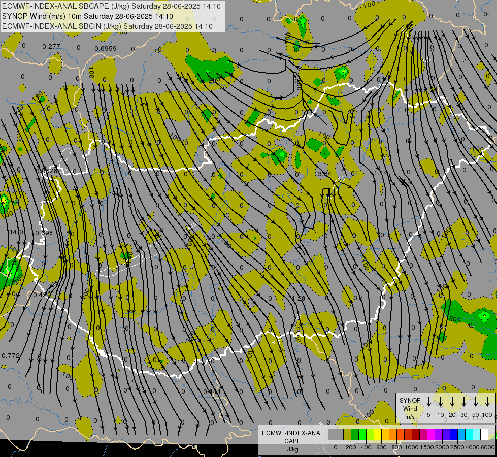Click the 'SYNOP Wind m/s' legend label
This screenshot has width=497, height=457.
coord(410,408)
